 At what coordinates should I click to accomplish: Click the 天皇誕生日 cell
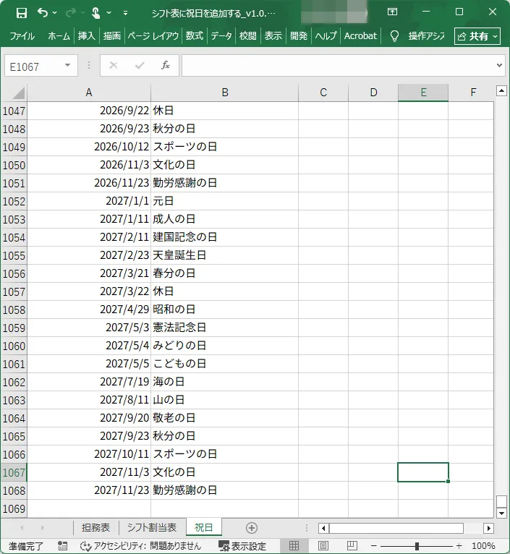pos(225,255)
